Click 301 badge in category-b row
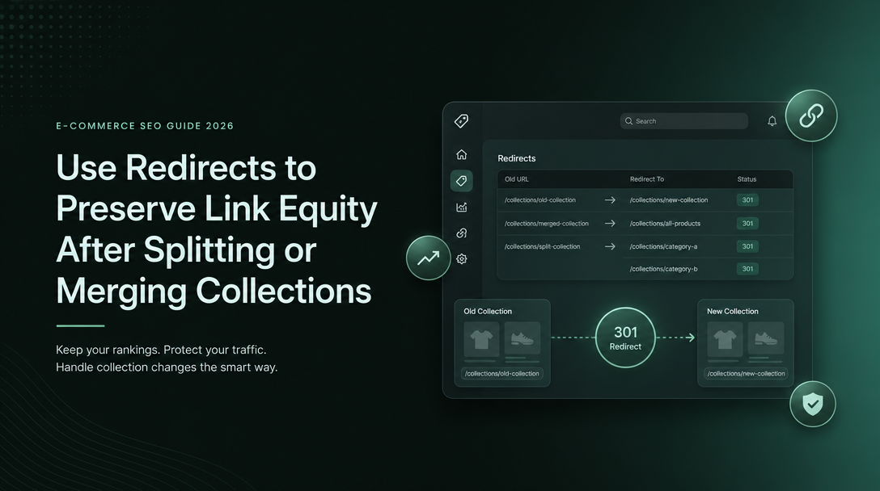The width and height of the screenshot is (880, 491). 747,269
